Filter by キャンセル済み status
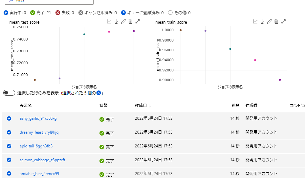Image resolution: width=305 pixels, height=178 pixels. (98, 13)
